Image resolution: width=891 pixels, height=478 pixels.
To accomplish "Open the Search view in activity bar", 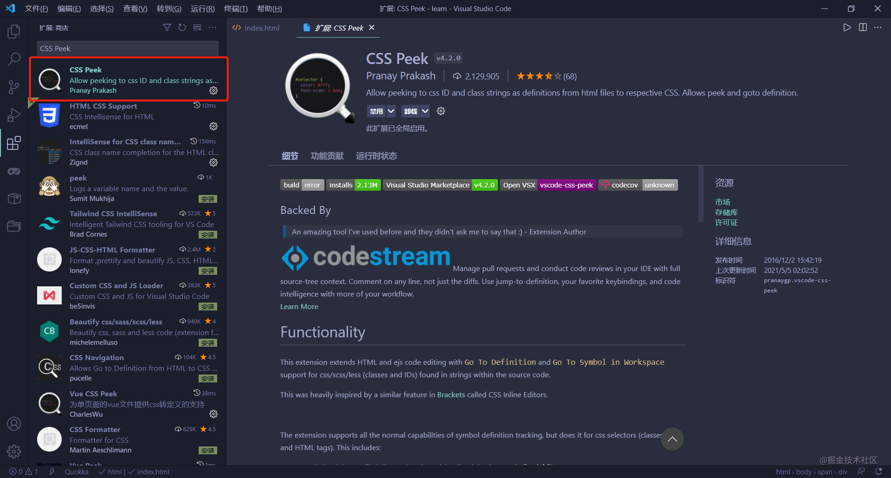I will pyautogui.click(x=14, y=59).
